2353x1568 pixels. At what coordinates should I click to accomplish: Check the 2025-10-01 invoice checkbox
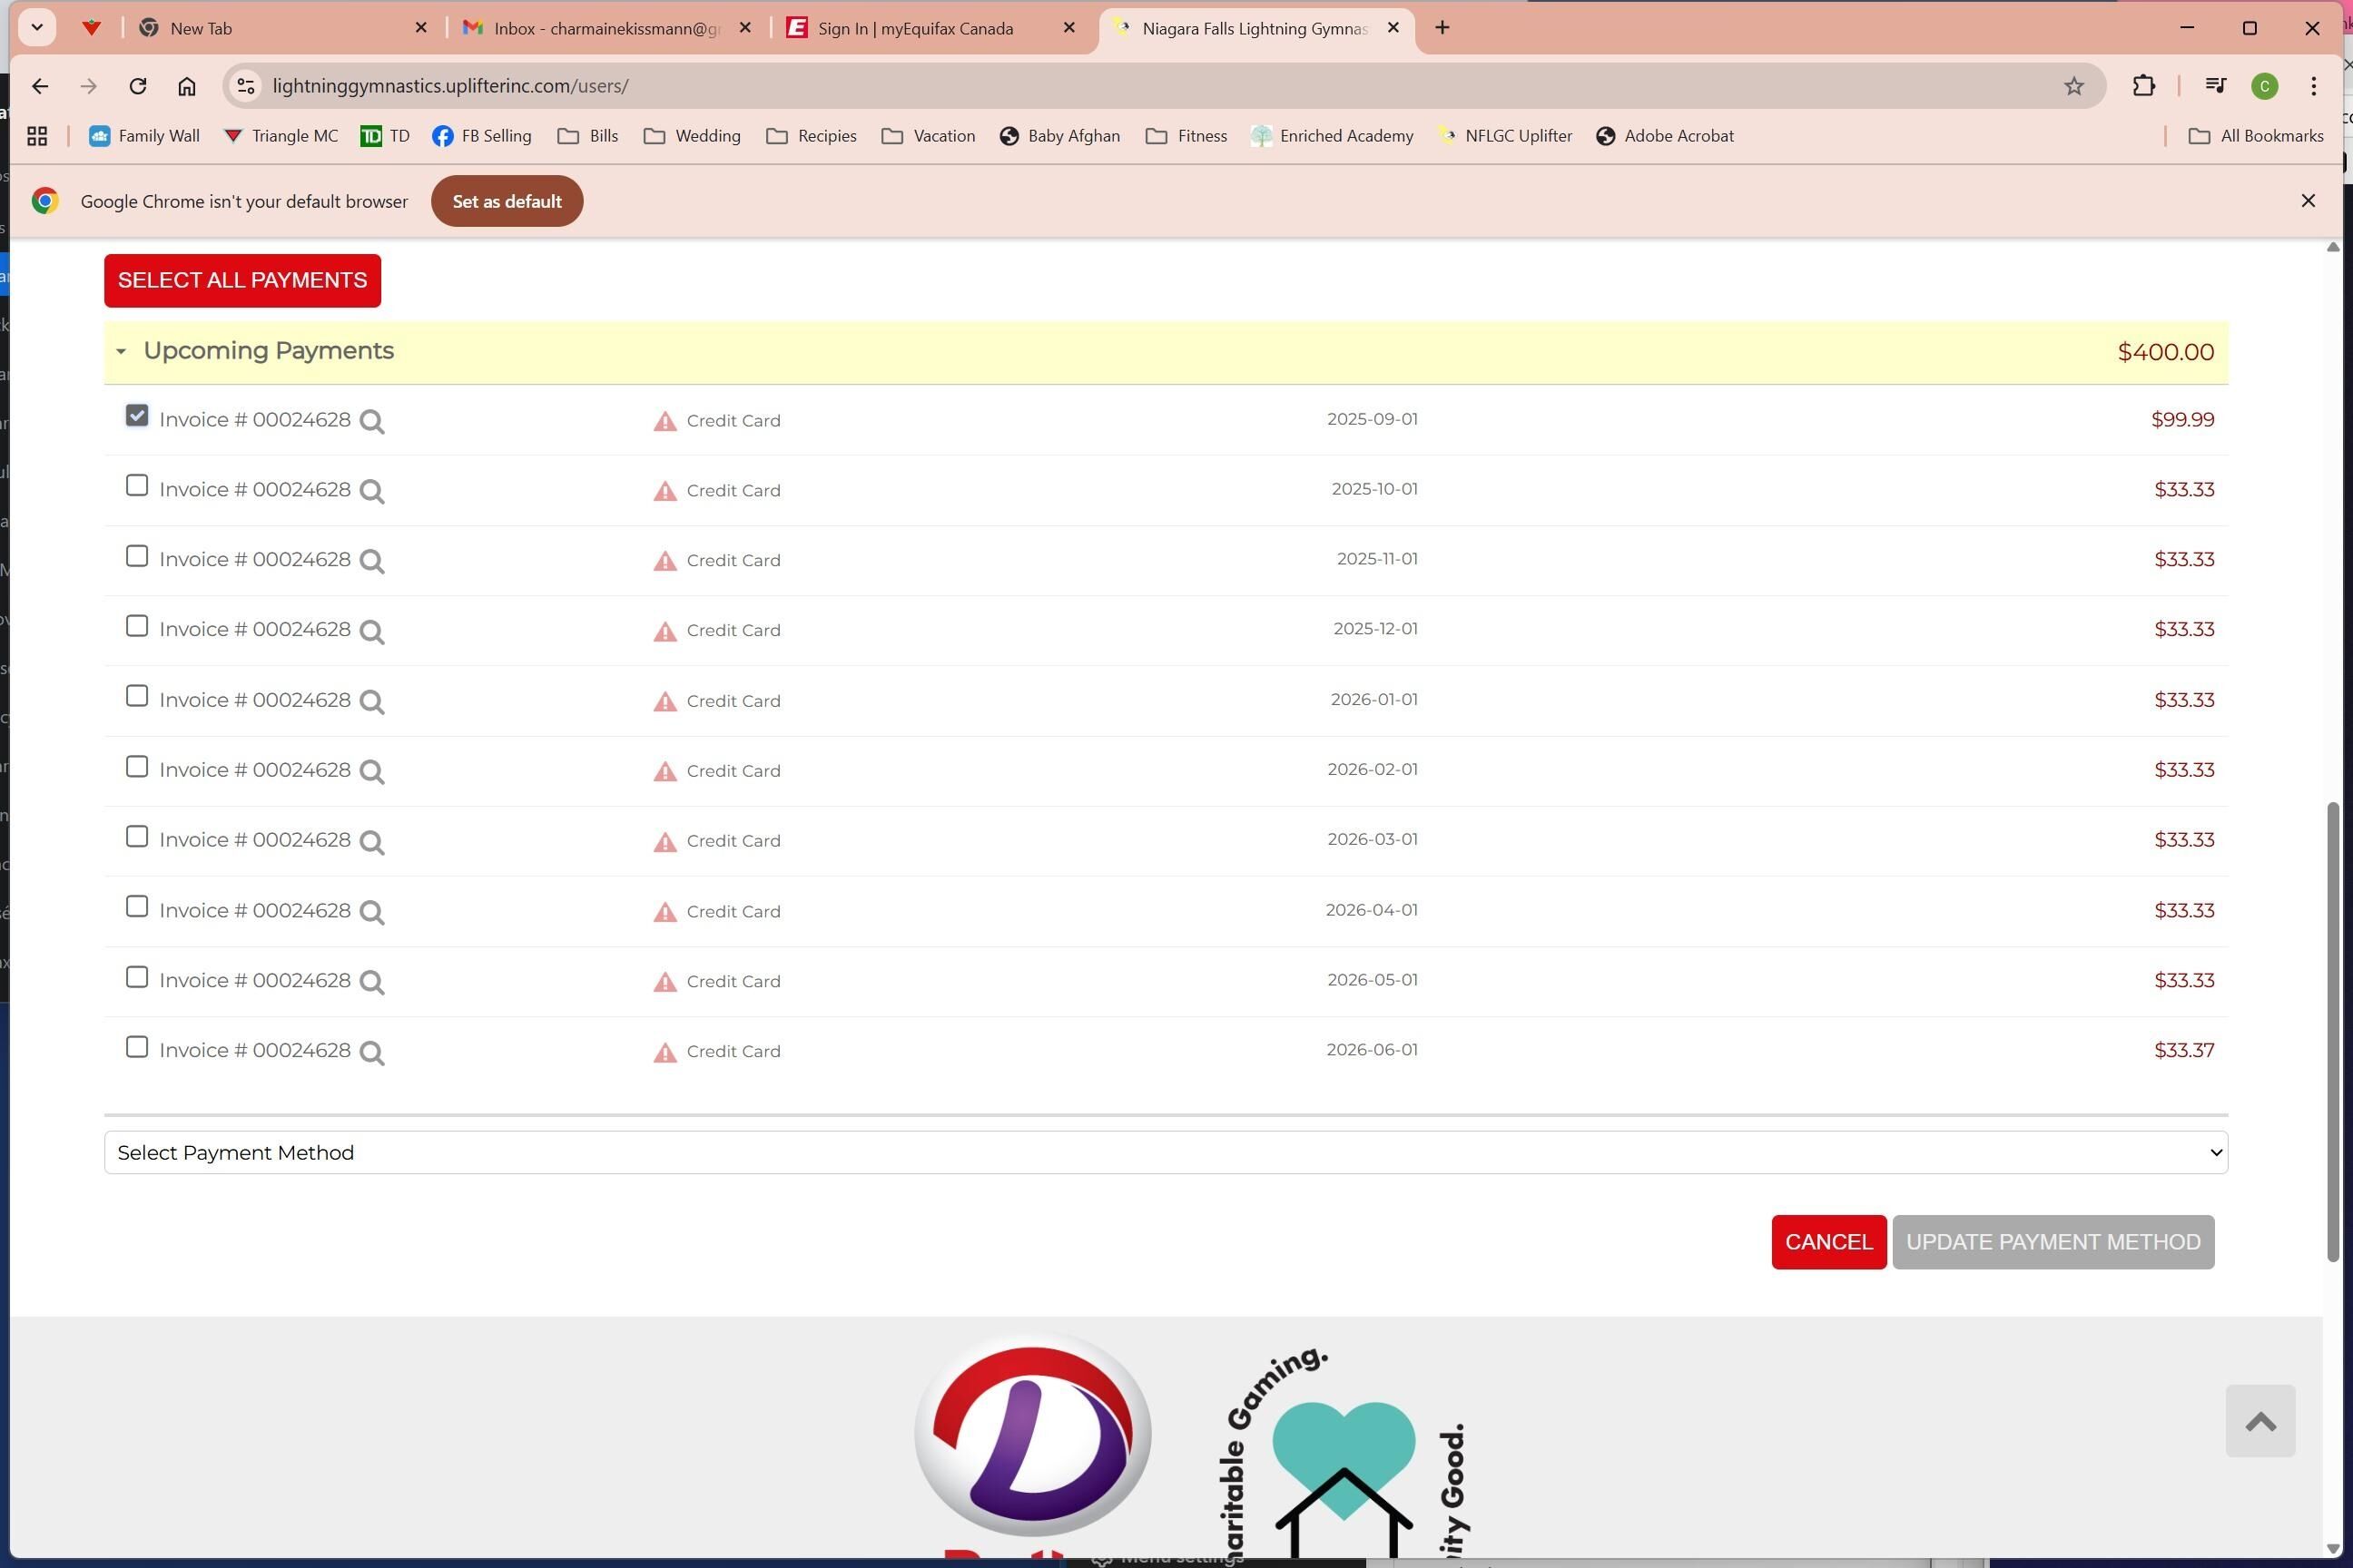[x=137, y=486]
